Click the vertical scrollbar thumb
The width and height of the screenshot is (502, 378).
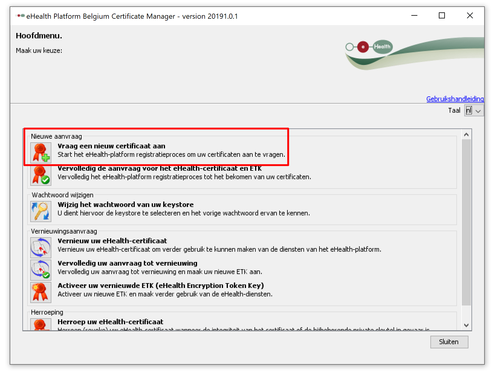tap(466, 222)
